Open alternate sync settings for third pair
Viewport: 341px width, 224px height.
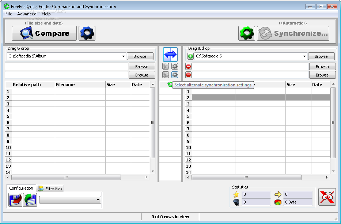(175, 75)
